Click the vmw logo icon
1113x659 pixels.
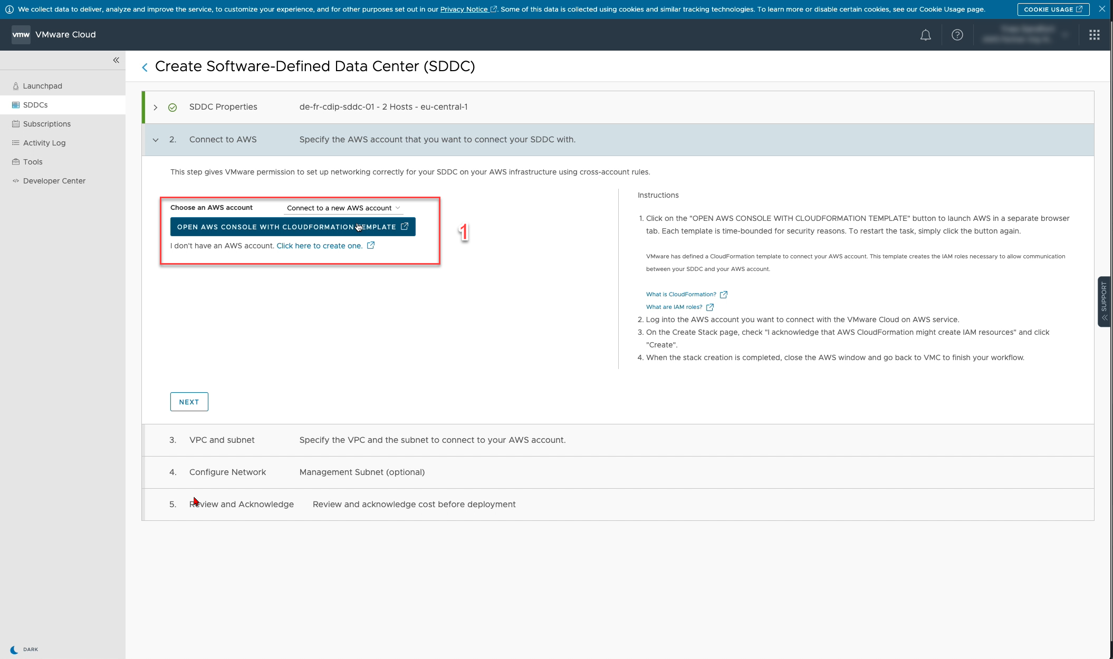[21, 35]
